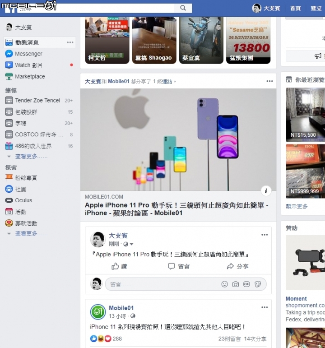325x348 pixels.
Task: Click 建立 create in top bar
Action: [x=316, y=9]
